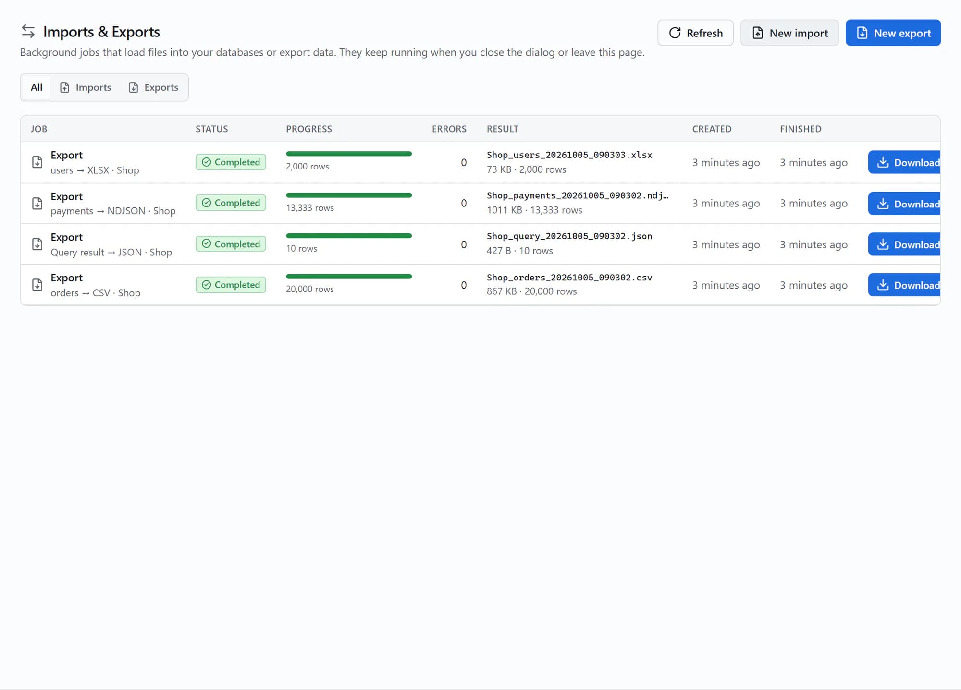The width and height of the screenshot is (961, 690).
Task: Switch to the Exports tab
Action: 154,87
